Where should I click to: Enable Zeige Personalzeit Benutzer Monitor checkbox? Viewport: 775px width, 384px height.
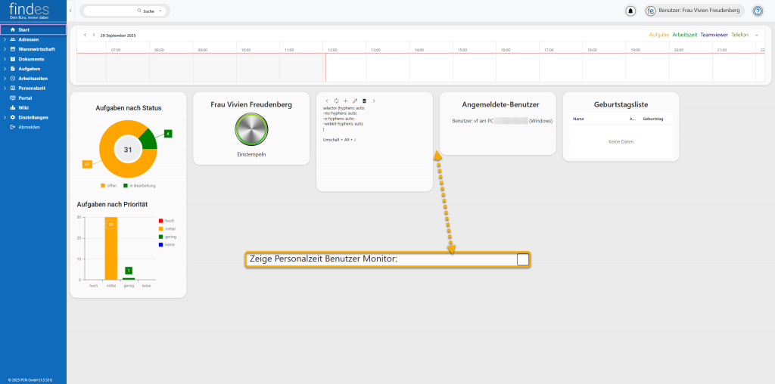coord(522,259)
